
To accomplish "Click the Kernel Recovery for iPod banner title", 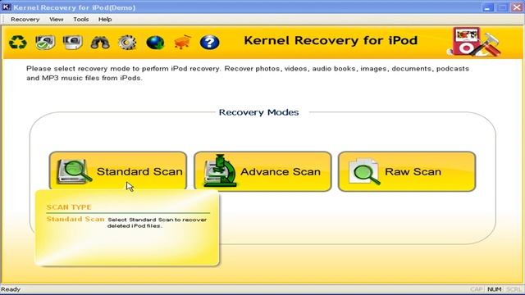I will 331,40.
